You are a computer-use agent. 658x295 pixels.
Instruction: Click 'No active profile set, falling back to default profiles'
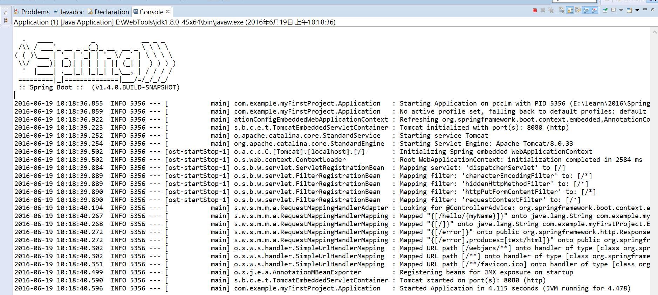coord(506,111)
